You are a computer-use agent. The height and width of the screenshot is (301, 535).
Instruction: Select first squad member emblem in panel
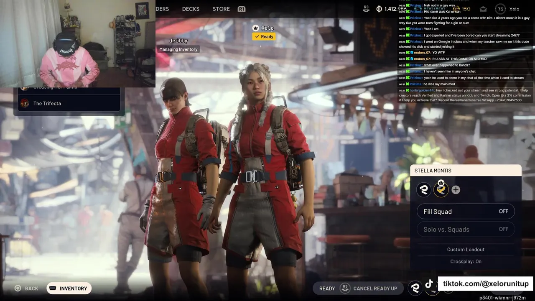tap(424, 190)
